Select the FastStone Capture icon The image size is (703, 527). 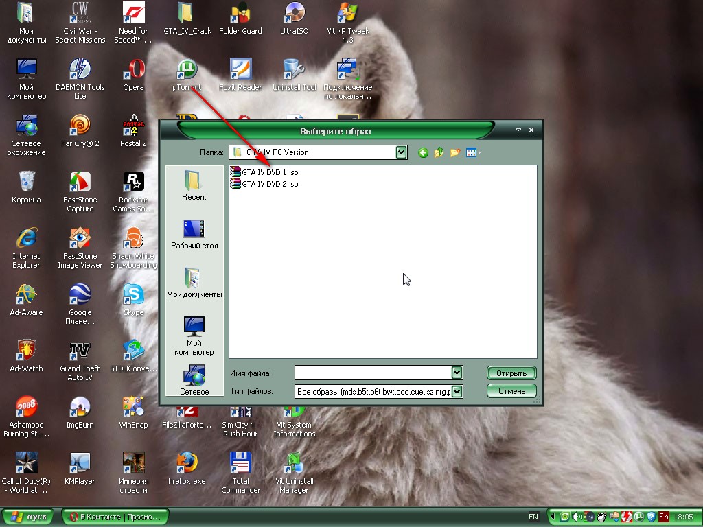pyautogui.click(x=80, y=192)
